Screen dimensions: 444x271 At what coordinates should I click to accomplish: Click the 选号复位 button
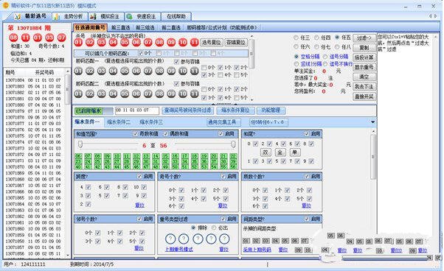click(x=211, y=43)
